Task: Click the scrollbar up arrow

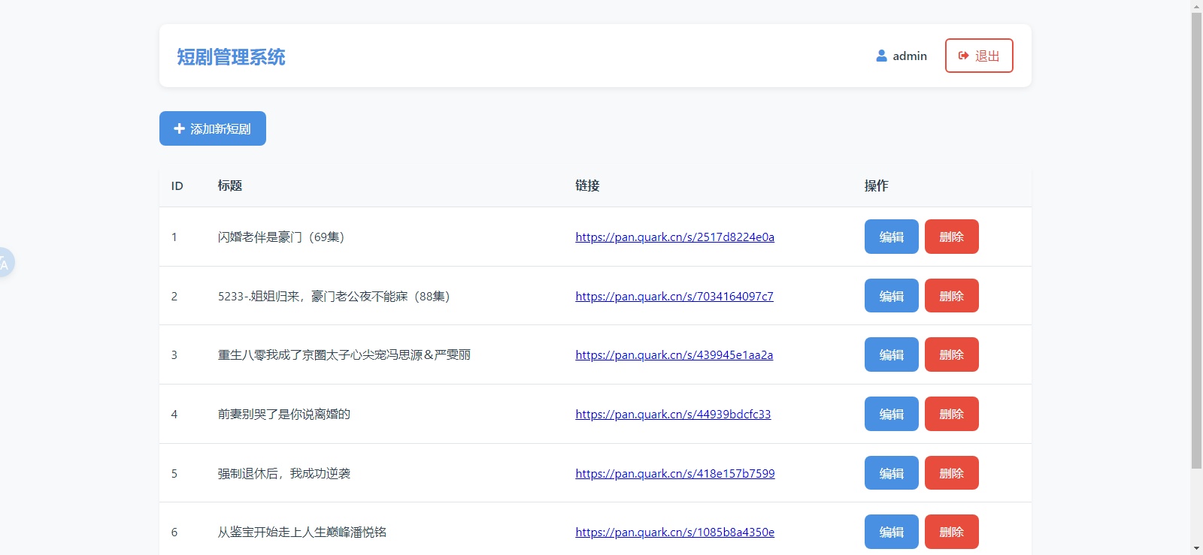Action: tap(1196, 6)
